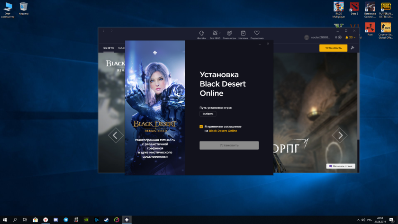Open the Магазин shop bag icon
This screenshot has width=398, height=224.
[x=243, y=34]
